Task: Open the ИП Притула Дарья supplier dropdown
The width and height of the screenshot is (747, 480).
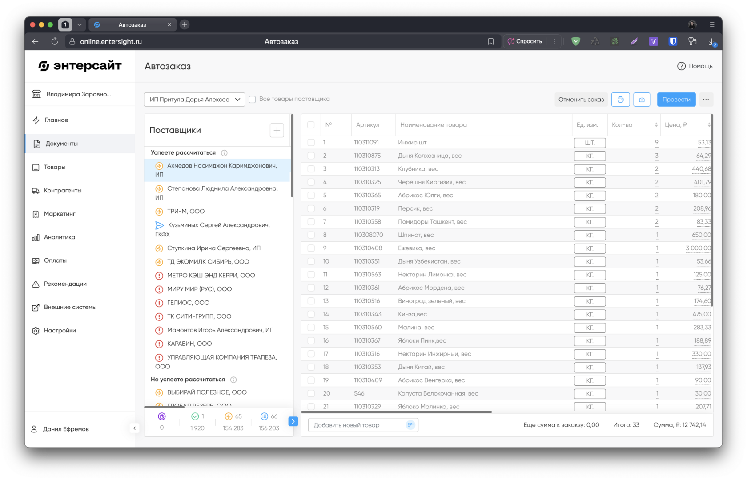Action: pos(194,100)
